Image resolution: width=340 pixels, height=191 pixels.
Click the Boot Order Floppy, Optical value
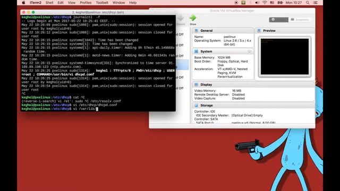coord(233,63)
